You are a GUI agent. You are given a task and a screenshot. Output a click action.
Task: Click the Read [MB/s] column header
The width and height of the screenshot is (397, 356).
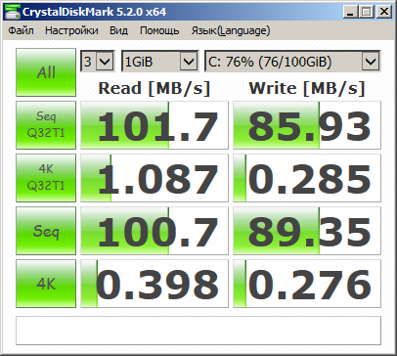coord(154,88)
